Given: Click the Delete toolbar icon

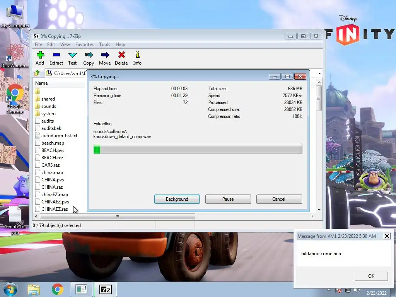Looking at the screenshot, I should [x=121, y=58].
